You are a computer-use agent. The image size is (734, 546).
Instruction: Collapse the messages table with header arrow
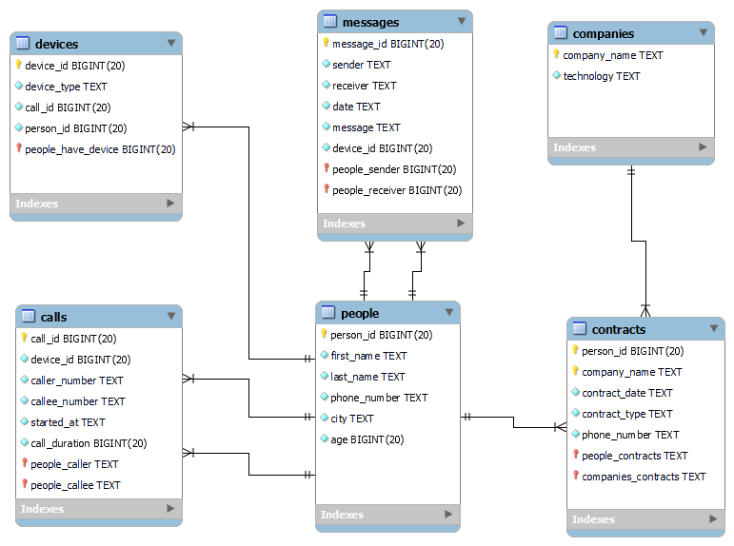coord(462,21)
